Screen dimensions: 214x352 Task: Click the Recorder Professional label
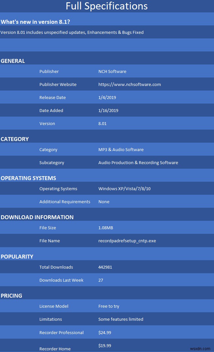tap(61, 332)
